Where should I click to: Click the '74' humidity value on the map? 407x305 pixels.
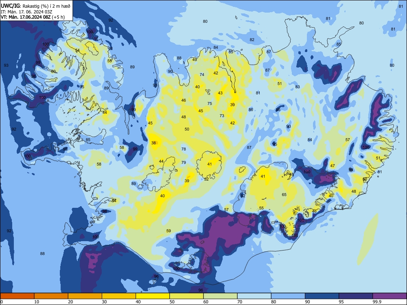click(x=202, y=75)
